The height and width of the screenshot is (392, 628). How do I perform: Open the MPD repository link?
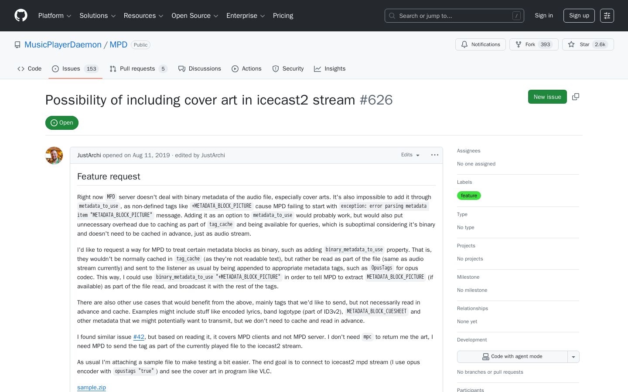coord(119,45)
